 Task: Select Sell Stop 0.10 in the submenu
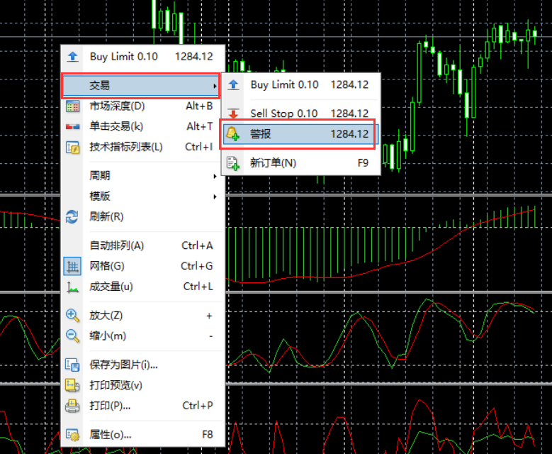click(x=300, y=113)
